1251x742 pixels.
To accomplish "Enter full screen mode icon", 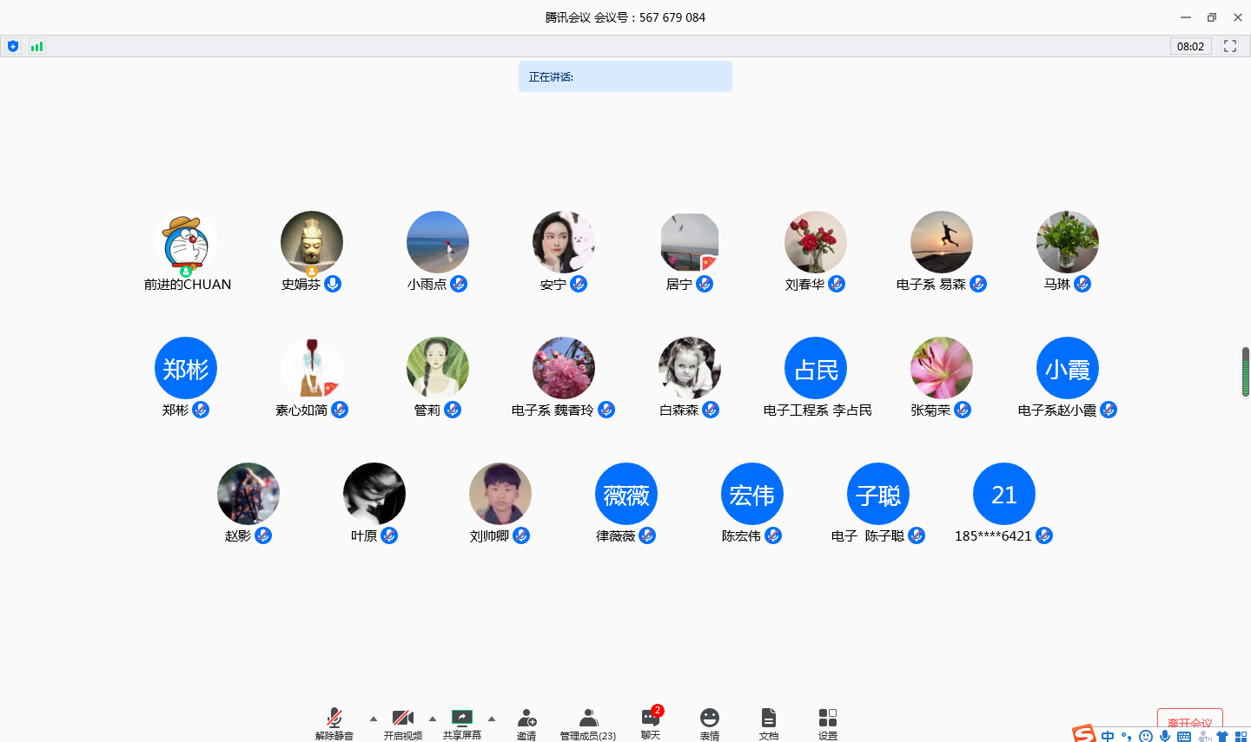I will (x=1230, y=46).
